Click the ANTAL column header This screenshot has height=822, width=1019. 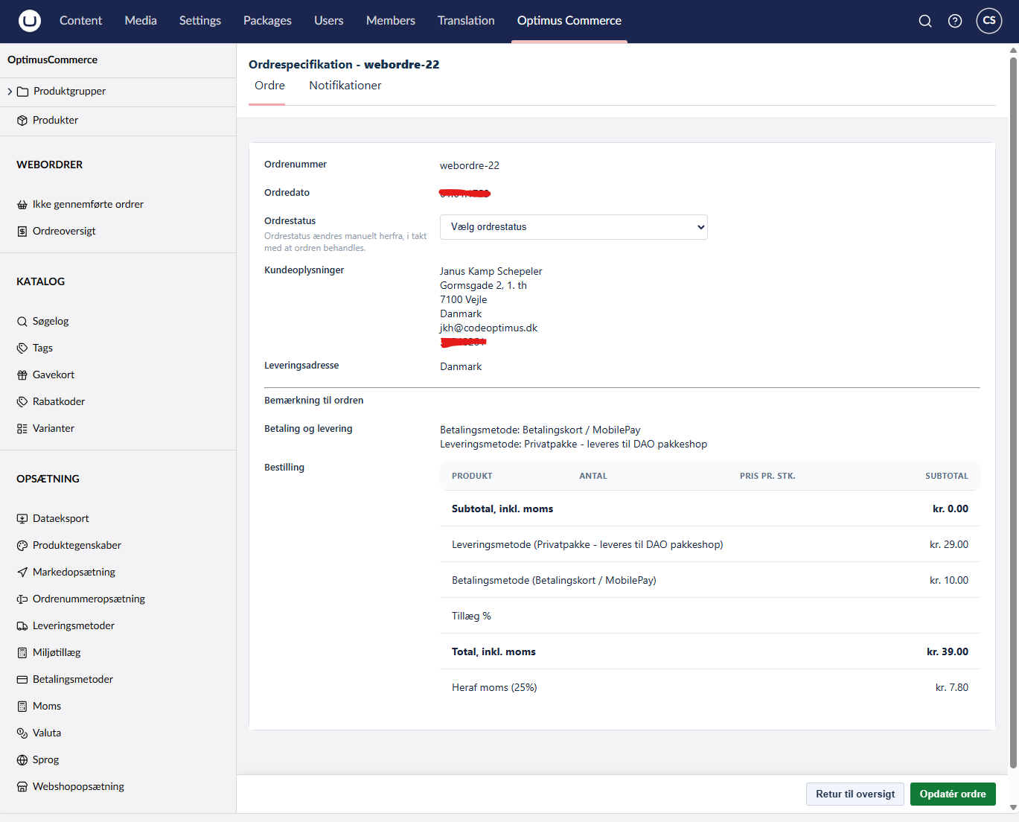click(593, 477)
